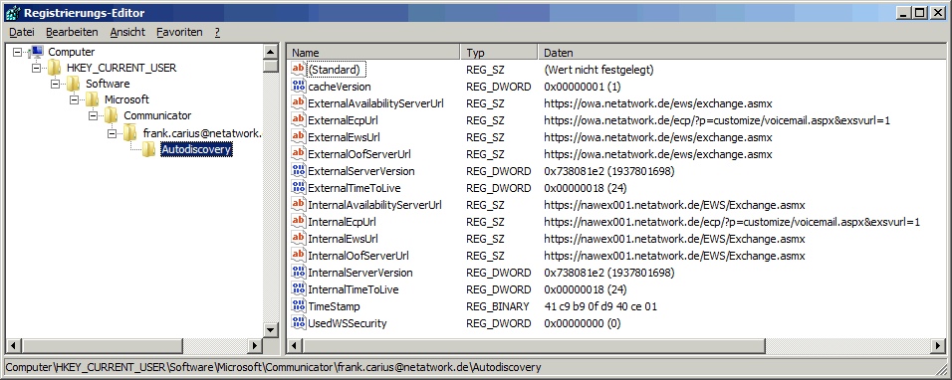The width and height of the screenshot is (952, 380).
Task: Click the ExternalOofServerUrl string icon
Action: (x=299, y=154)
